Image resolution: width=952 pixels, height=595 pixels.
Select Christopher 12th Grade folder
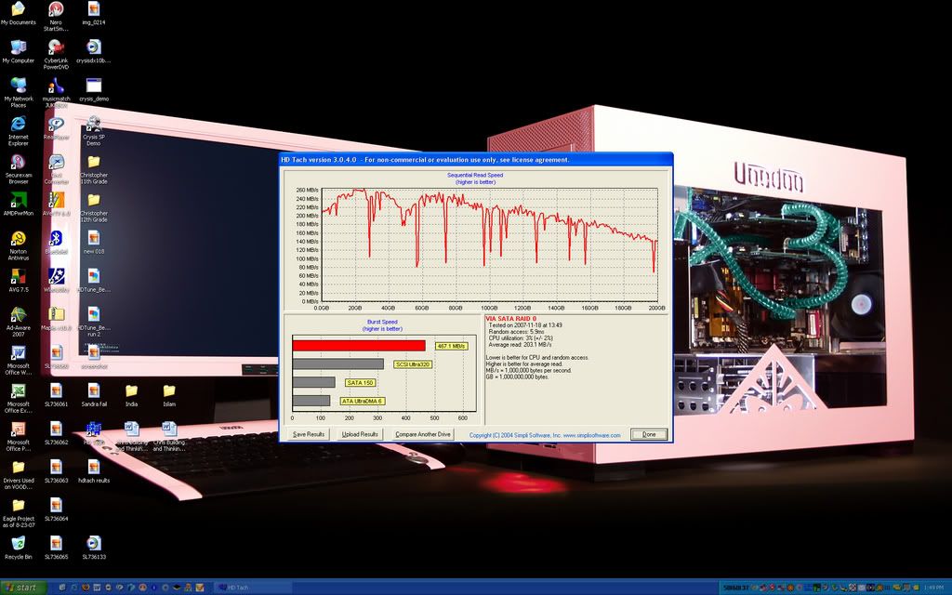94,207
